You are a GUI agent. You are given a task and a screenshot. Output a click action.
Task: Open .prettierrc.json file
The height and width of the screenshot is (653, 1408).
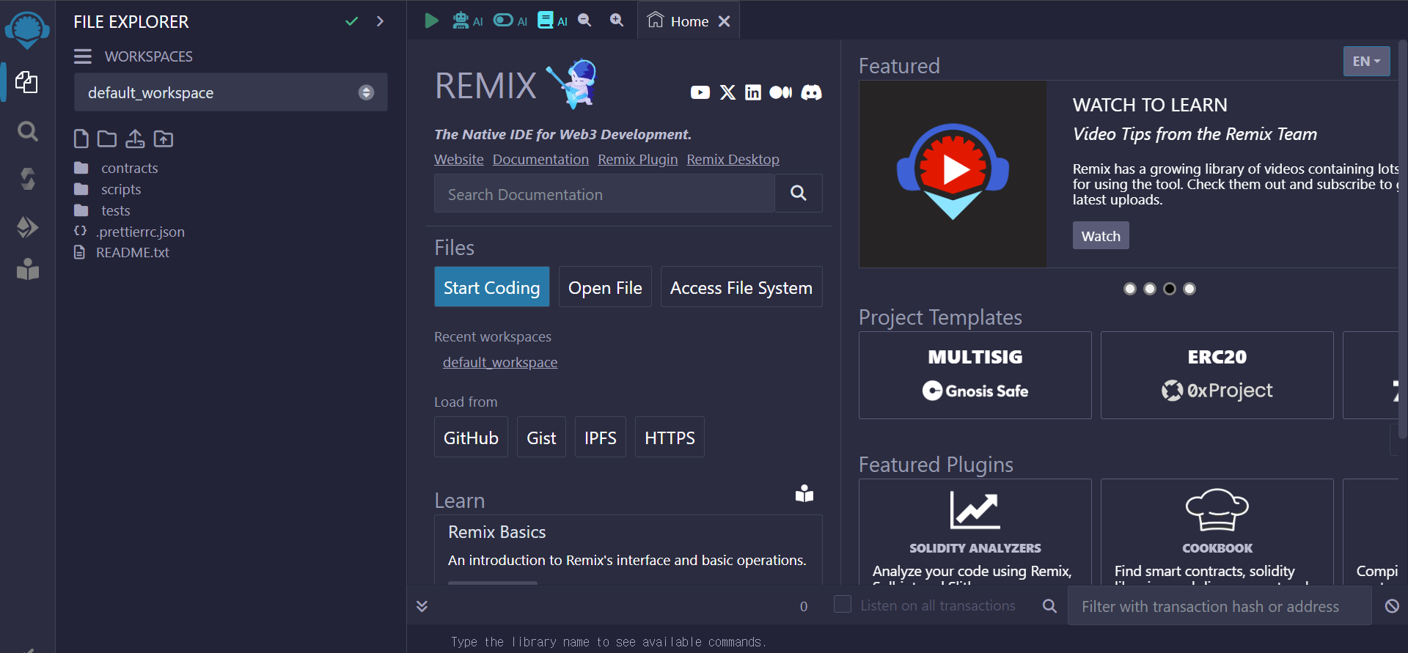[x=140, y=232]
